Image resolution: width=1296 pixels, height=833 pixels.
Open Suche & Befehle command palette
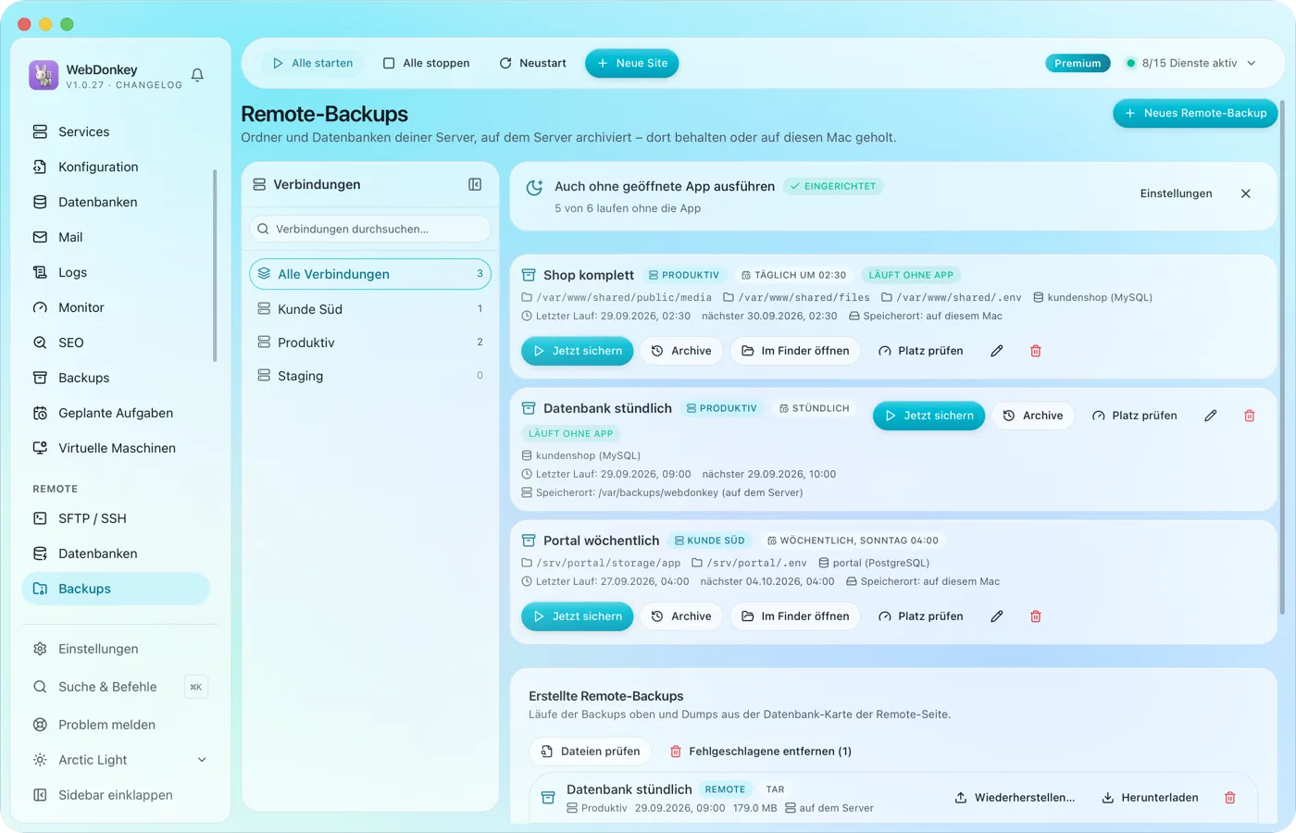[120, 687]
